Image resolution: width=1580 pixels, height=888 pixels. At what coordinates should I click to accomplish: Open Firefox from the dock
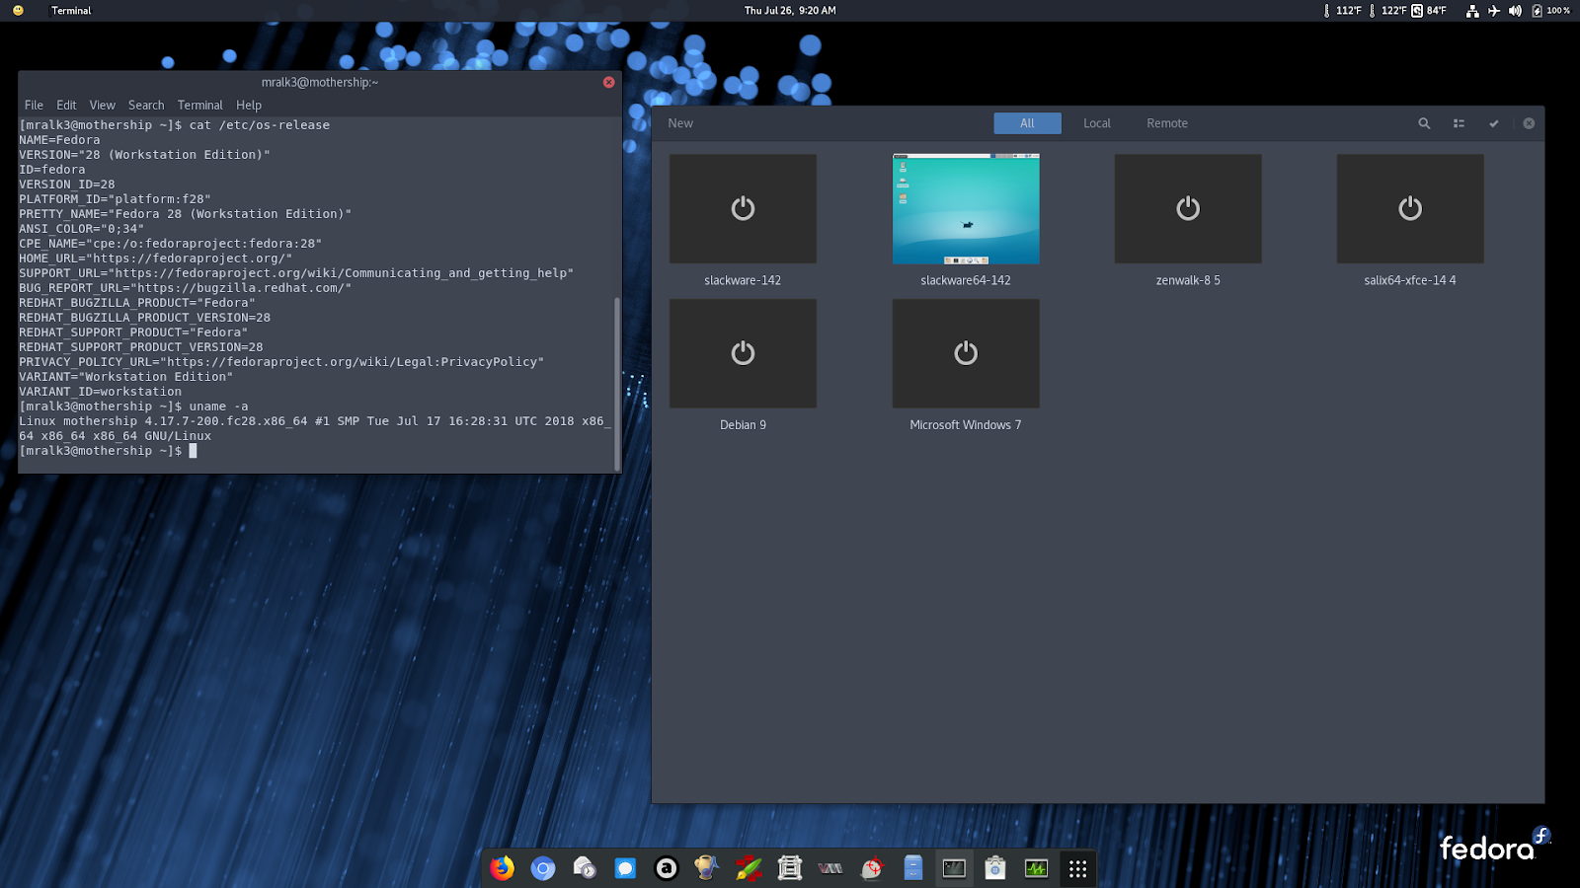[500, 868]
